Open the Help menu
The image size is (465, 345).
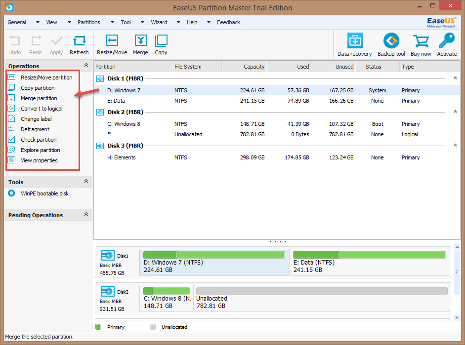point(192,22)
